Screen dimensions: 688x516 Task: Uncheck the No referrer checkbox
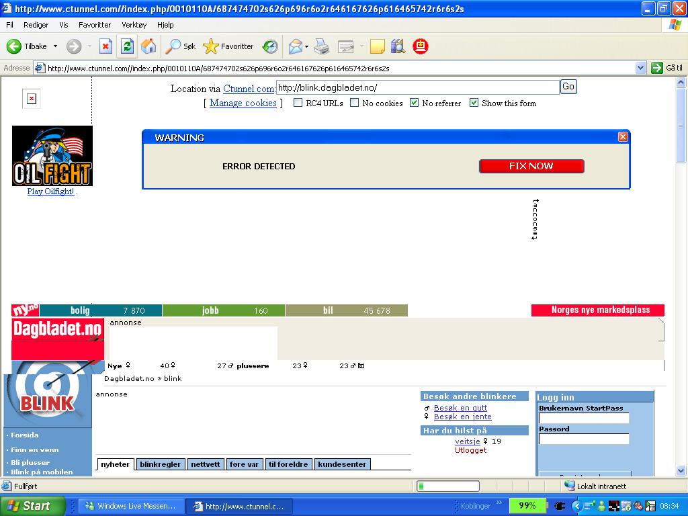coord(414,103)
